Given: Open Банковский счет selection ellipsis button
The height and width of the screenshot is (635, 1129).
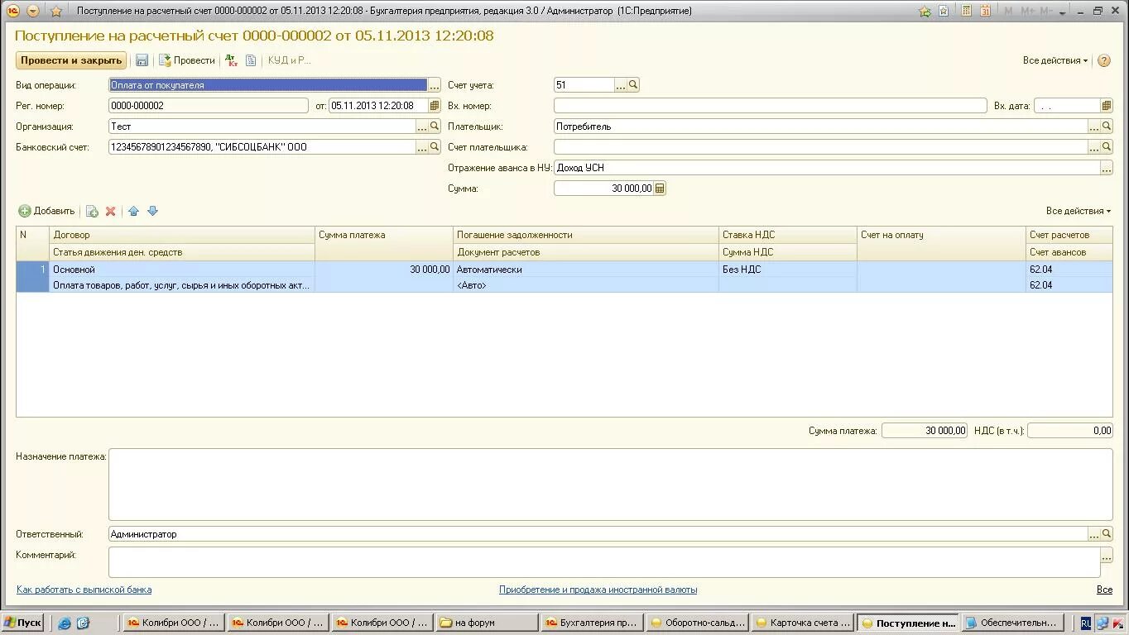Looking at the screenshot, I should 422,147.
